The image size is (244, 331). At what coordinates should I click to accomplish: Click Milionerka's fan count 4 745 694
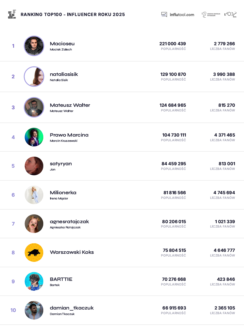(224, 193)
